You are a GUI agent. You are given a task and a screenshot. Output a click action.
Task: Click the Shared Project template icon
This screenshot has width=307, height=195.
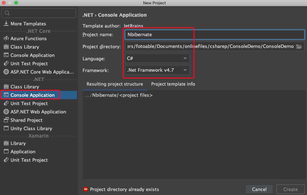[6, 120]
